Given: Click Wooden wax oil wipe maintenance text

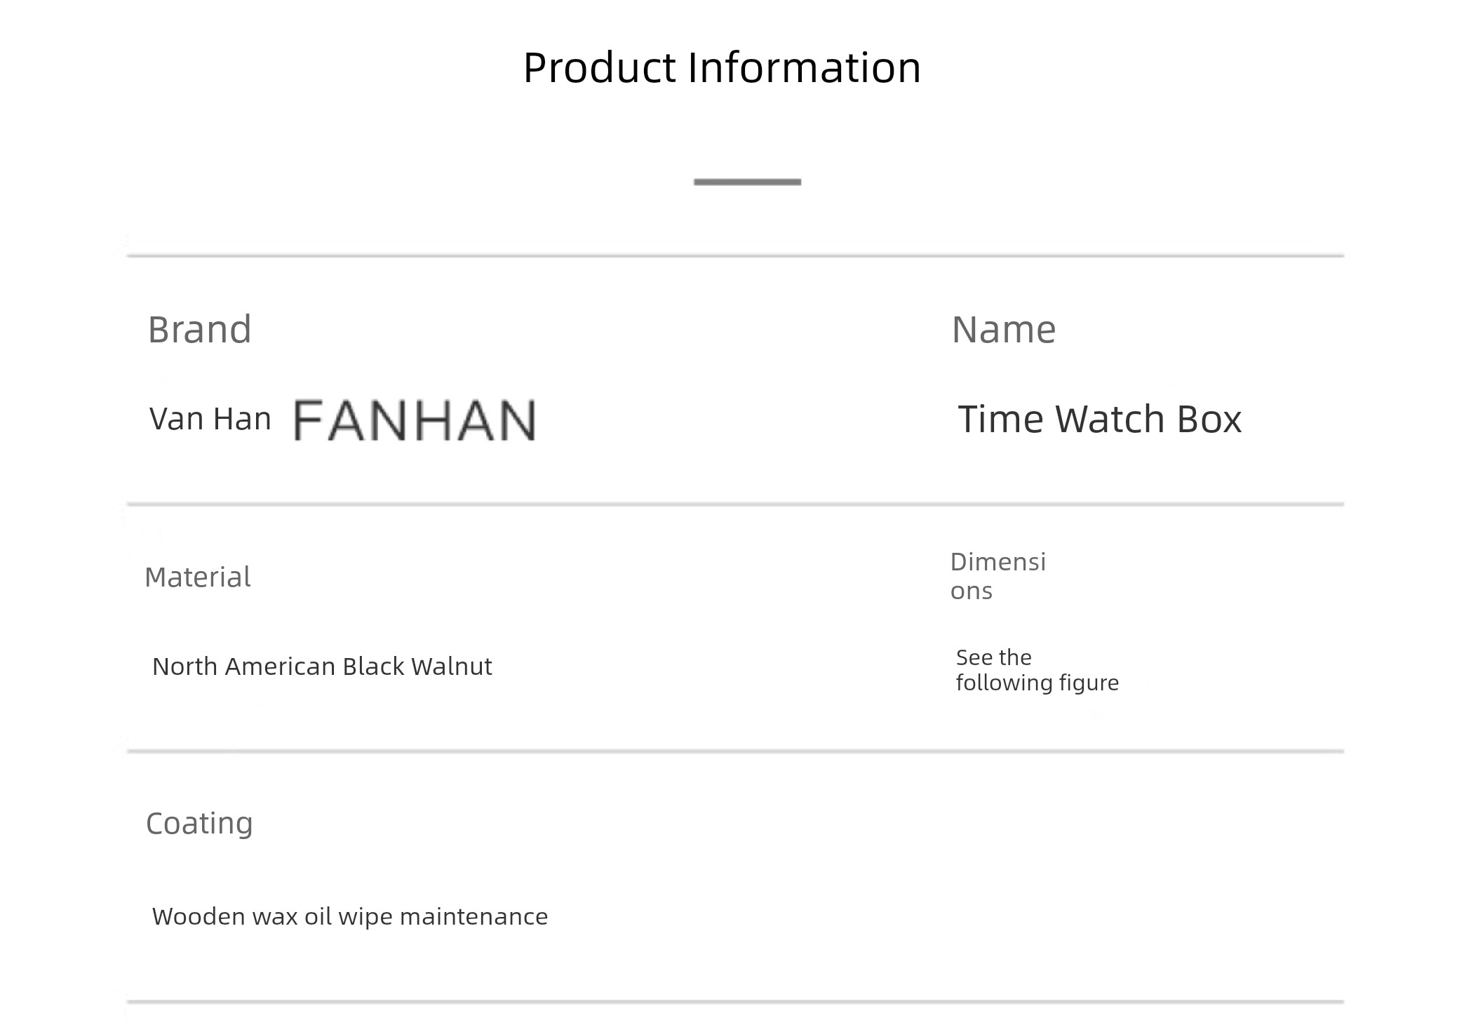Looking at the screenshot, I should [350, 917].
